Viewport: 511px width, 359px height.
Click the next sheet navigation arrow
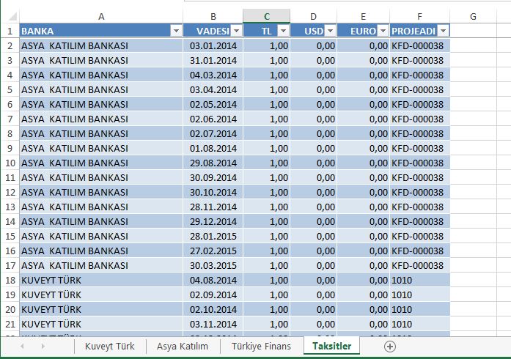pos(43,347)
